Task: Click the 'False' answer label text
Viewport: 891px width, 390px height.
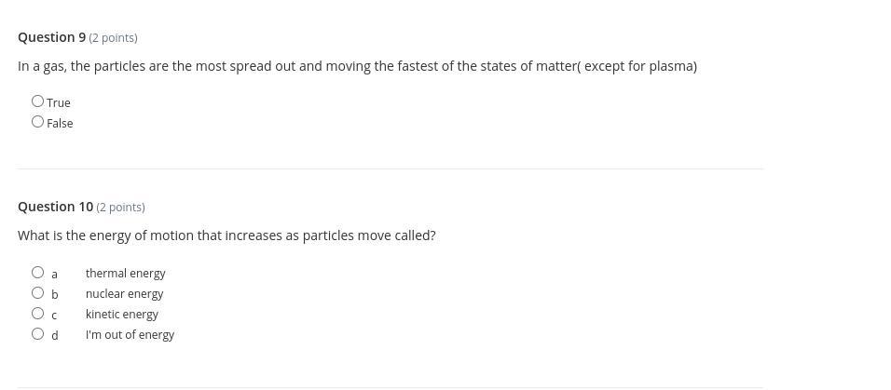Action: 60,123
